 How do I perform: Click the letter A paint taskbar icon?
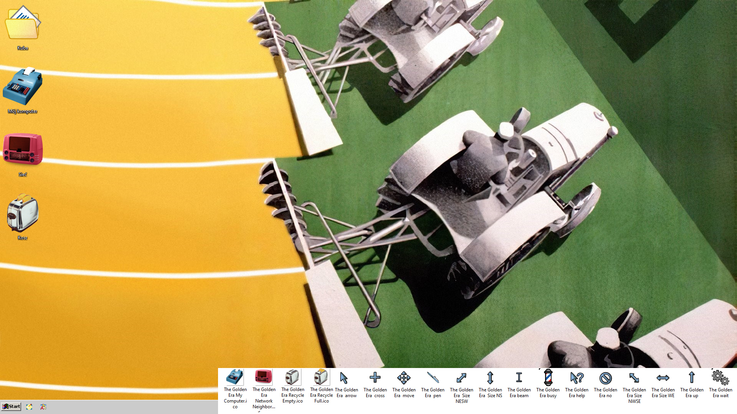click(43, 407)
